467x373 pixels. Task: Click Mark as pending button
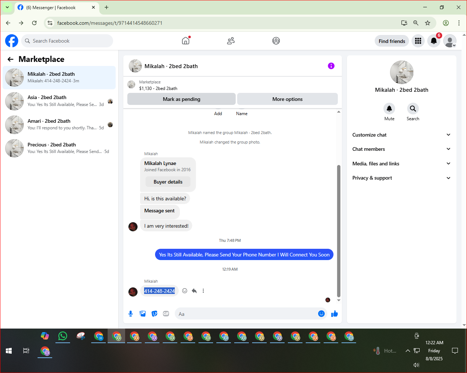(x=181, y=99)
